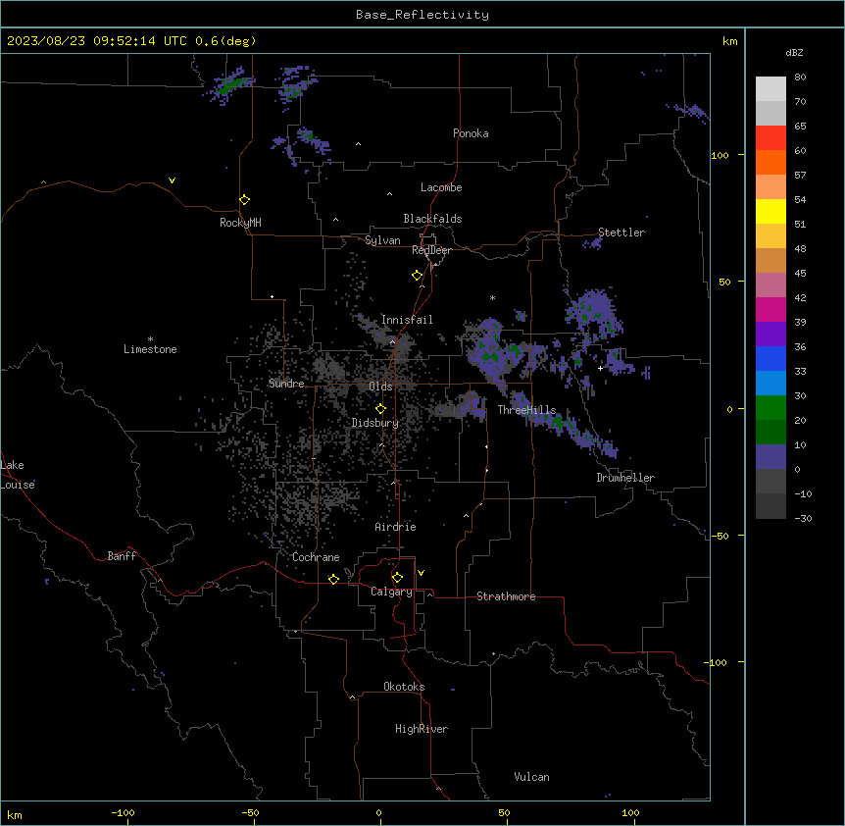This screenshot has width=845, height=826.
Task: Click the Limestone label
Action: coord(150,349)
